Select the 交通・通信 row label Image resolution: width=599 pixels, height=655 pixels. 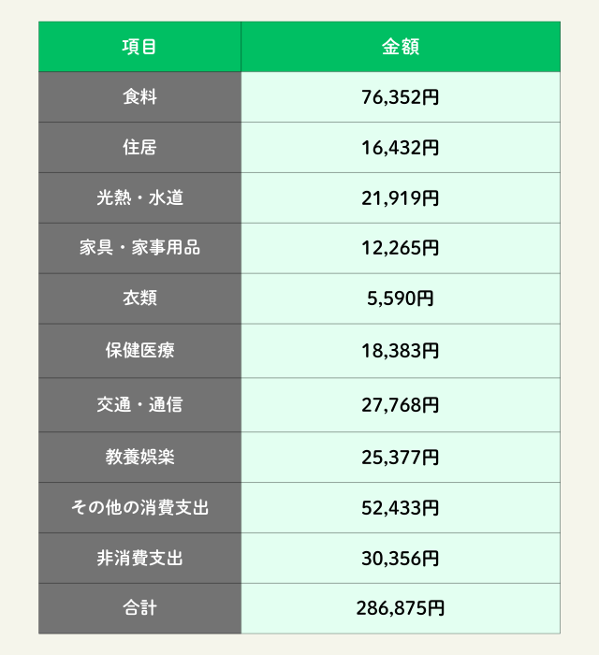[x=139, y=405]
